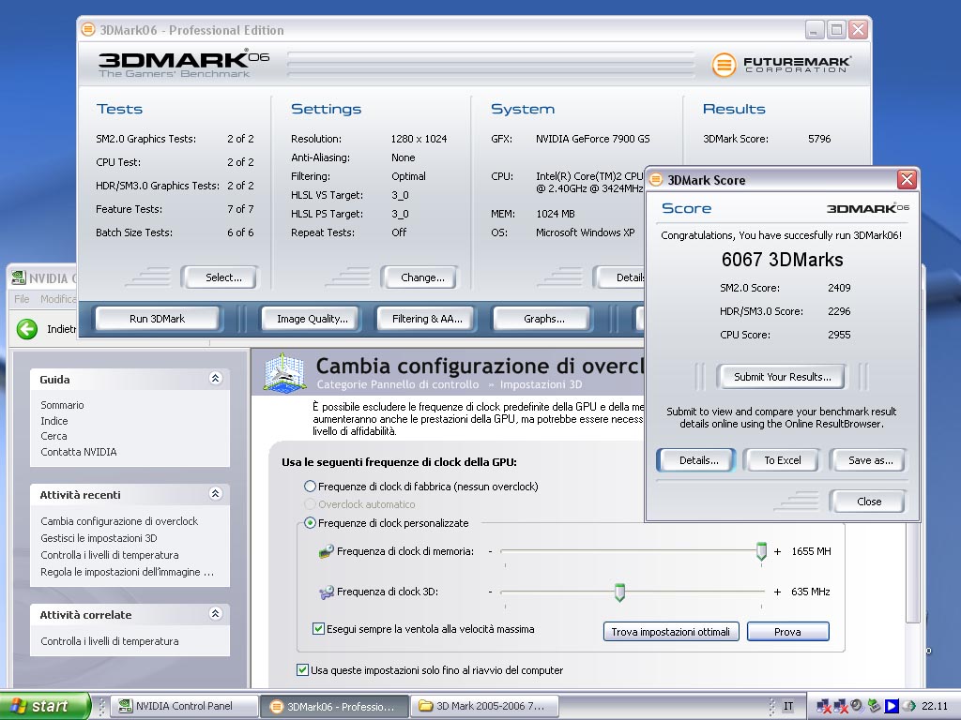Open Cerca help link

[x=53, y=436]
